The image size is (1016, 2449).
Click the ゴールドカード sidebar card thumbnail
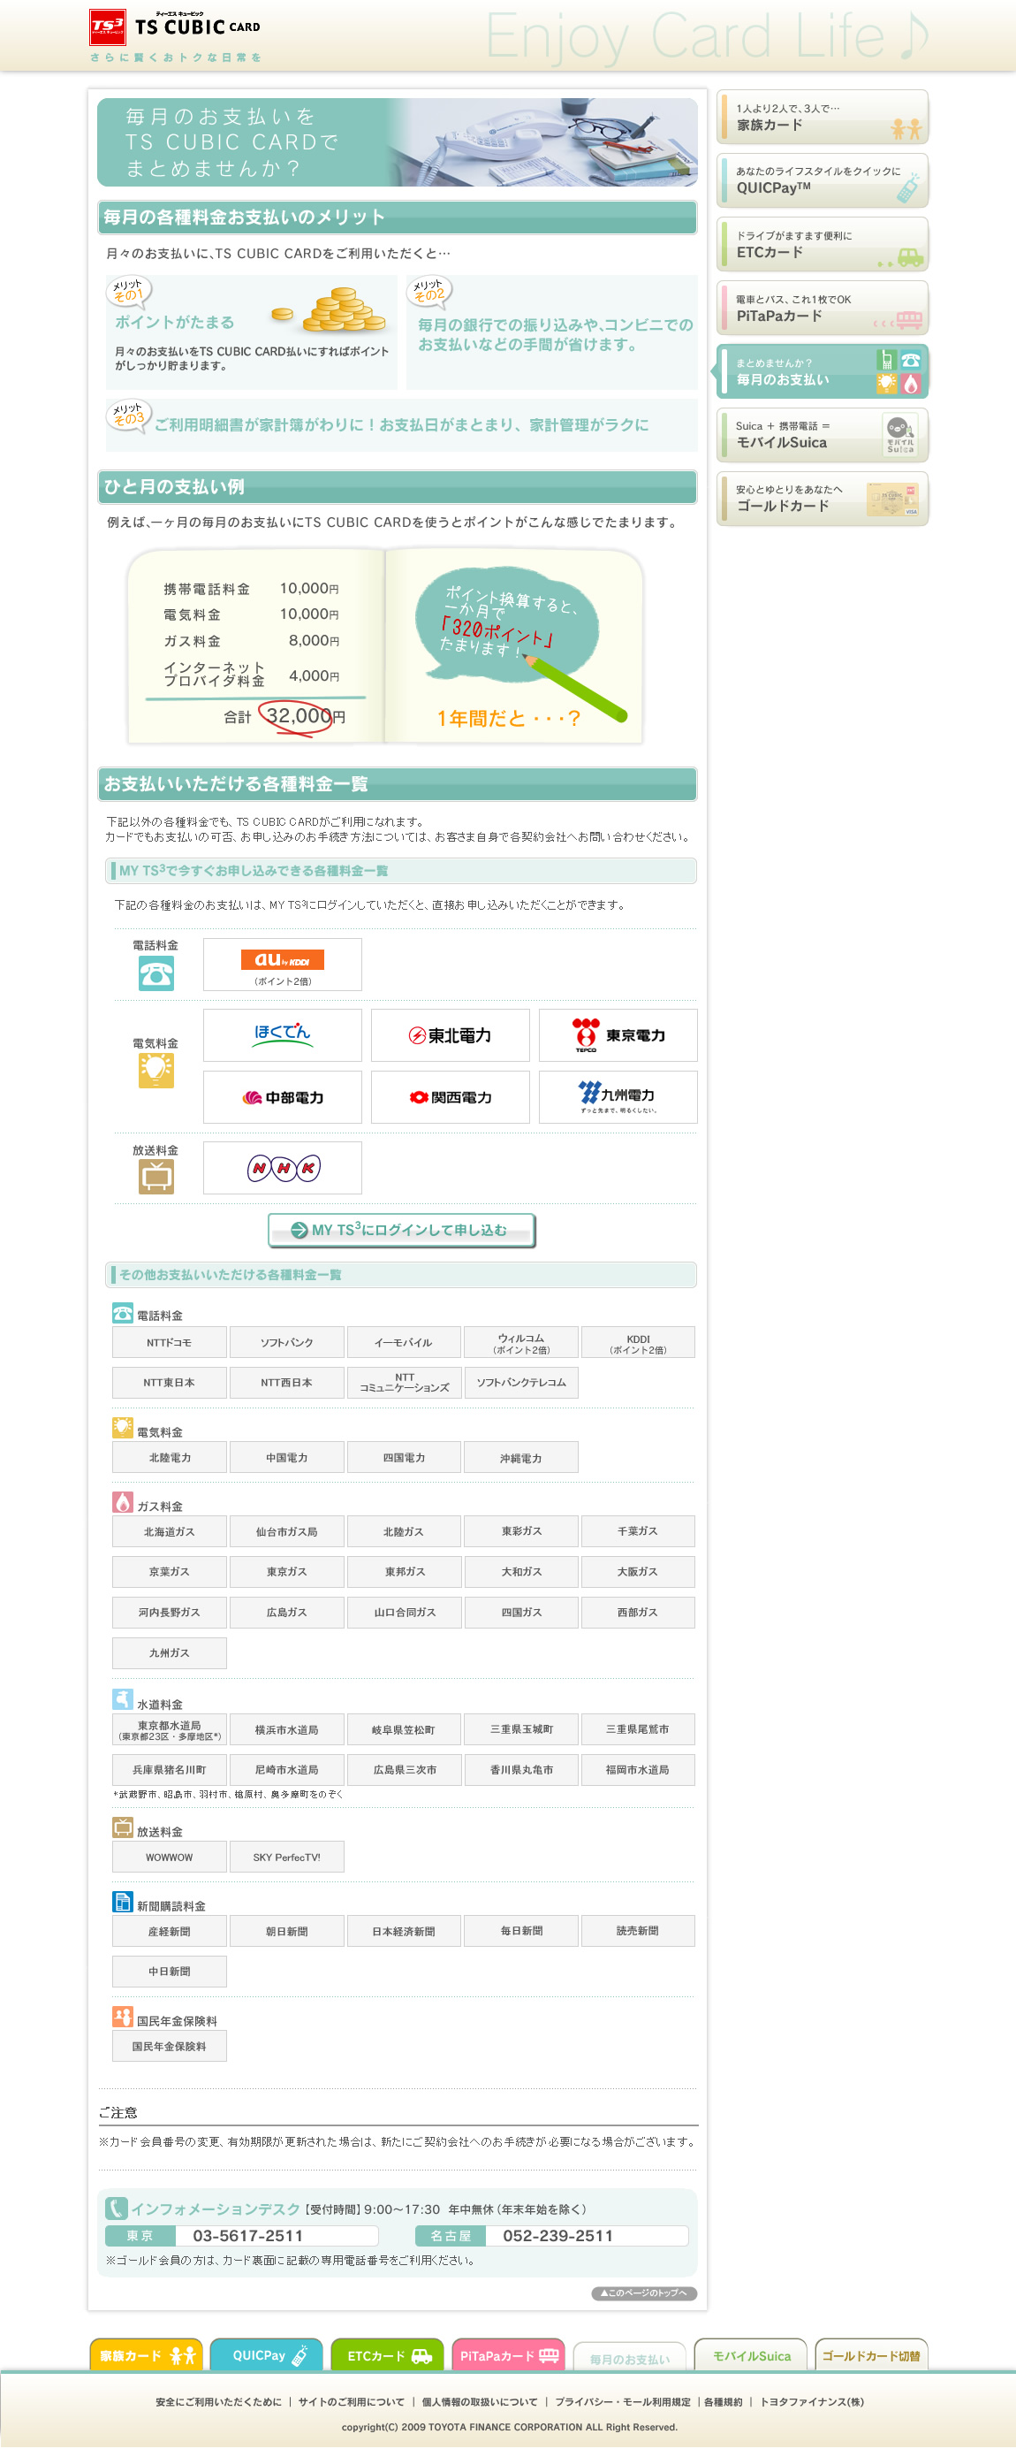[x=891, y=500]
